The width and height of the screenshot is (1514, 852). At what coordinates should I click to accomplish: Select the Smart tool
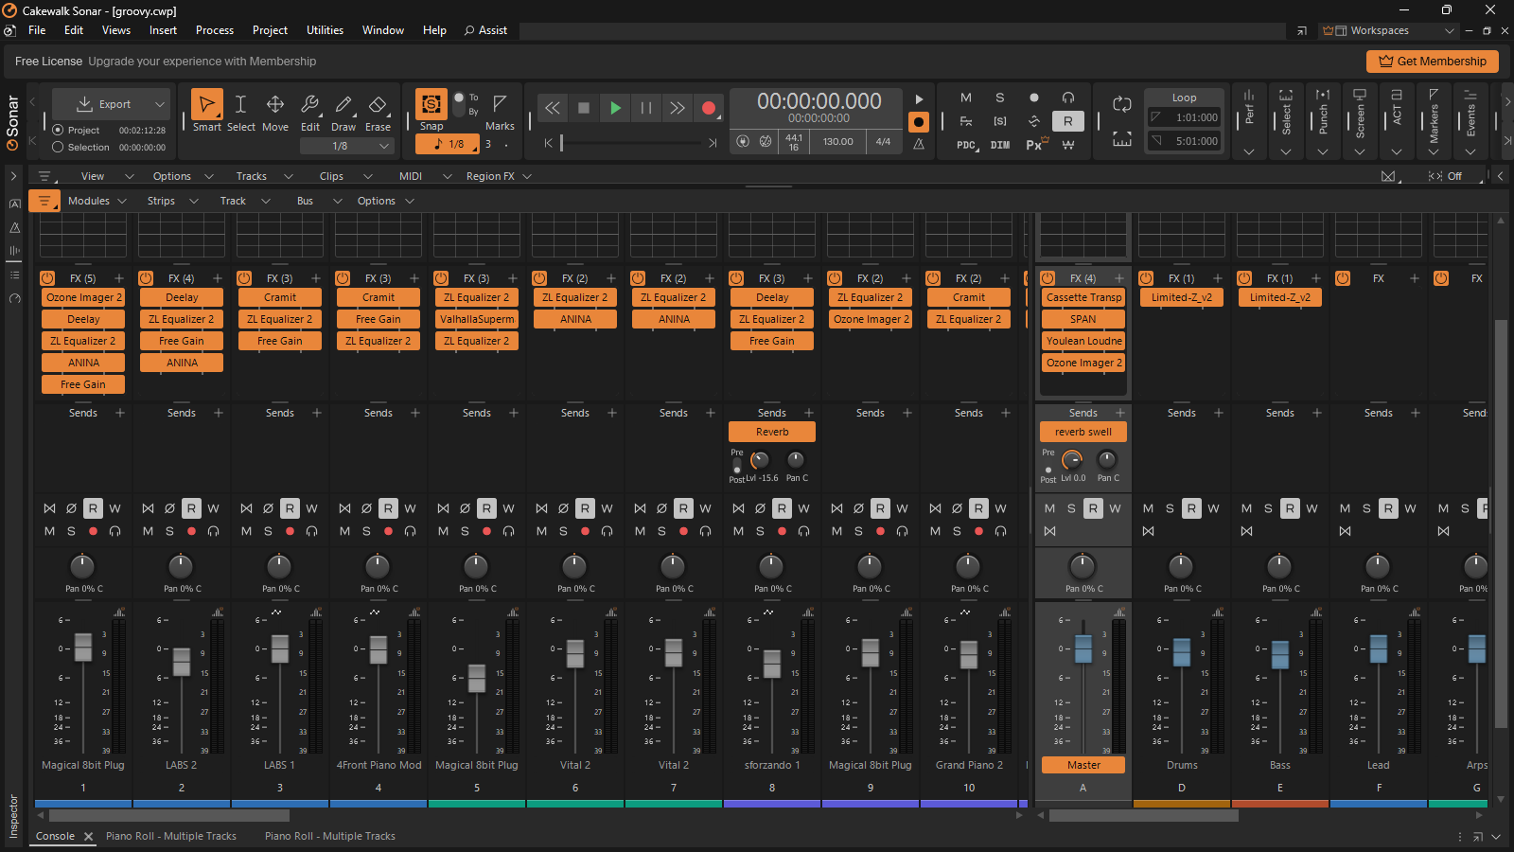(x=206, y=111)
